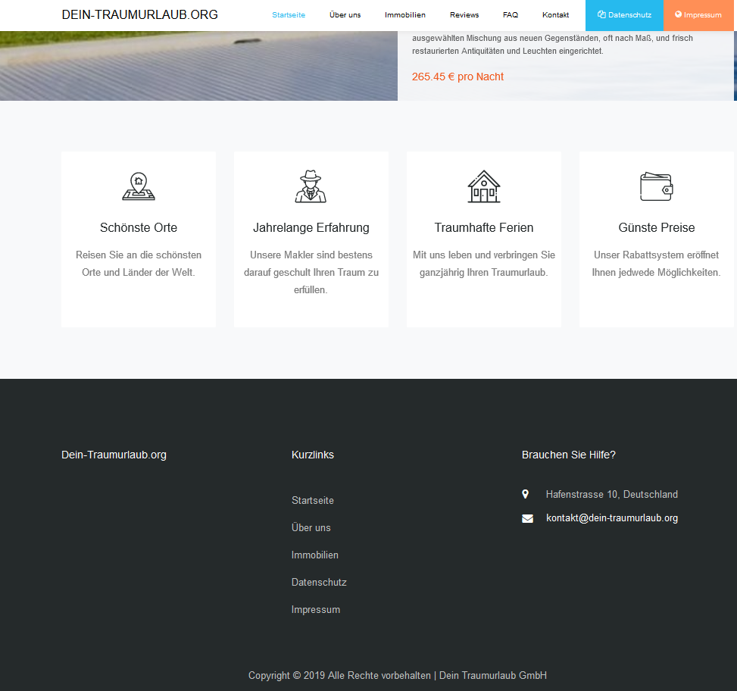Screen dimensions: 737x691
Task: Click the DEIN-TRAUMURLAUB.ORG site logo
Action: tap(139, 14)
